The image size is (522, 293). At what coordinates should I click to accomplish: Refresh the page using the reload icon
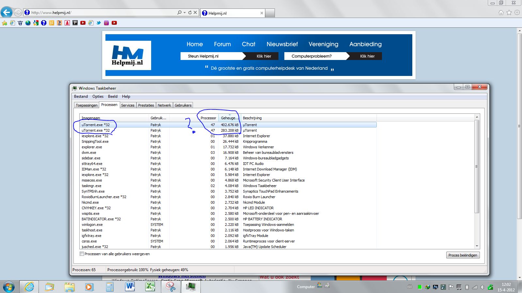tap(190, 13)
